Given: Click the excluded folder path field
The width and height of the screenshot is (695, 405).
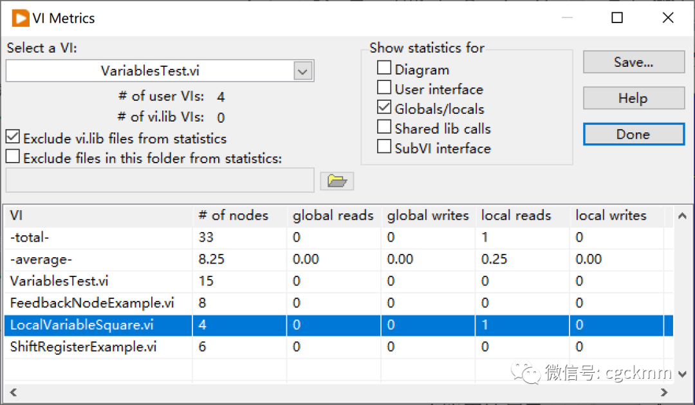Looking at the screenshot, I should coord(160,181).
